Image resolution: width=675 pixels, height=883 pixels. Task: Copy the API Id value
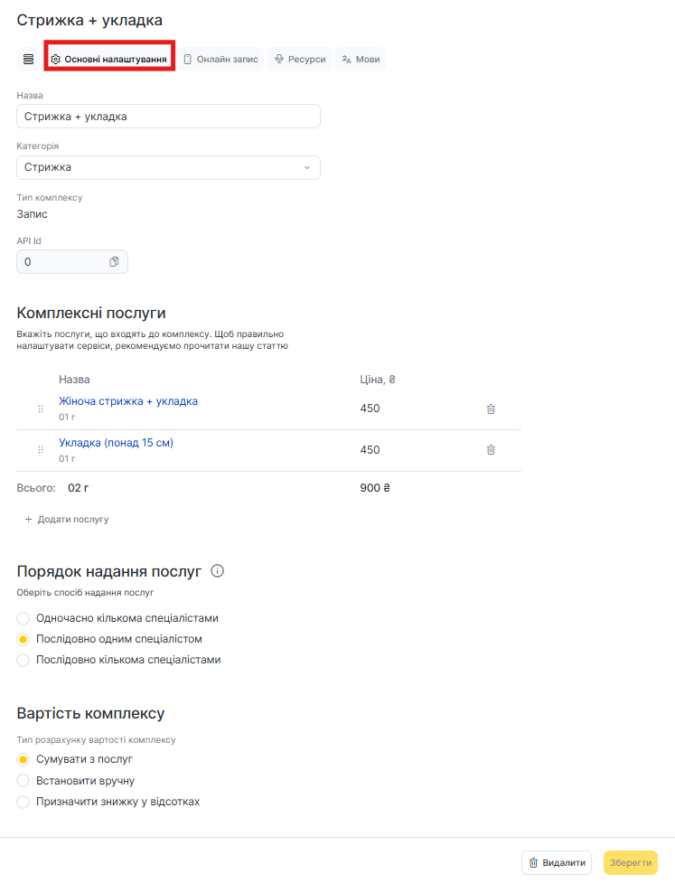coord(114,262)
